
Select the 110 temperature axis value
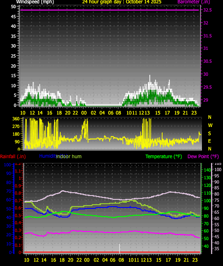click(x=207, y=193)
